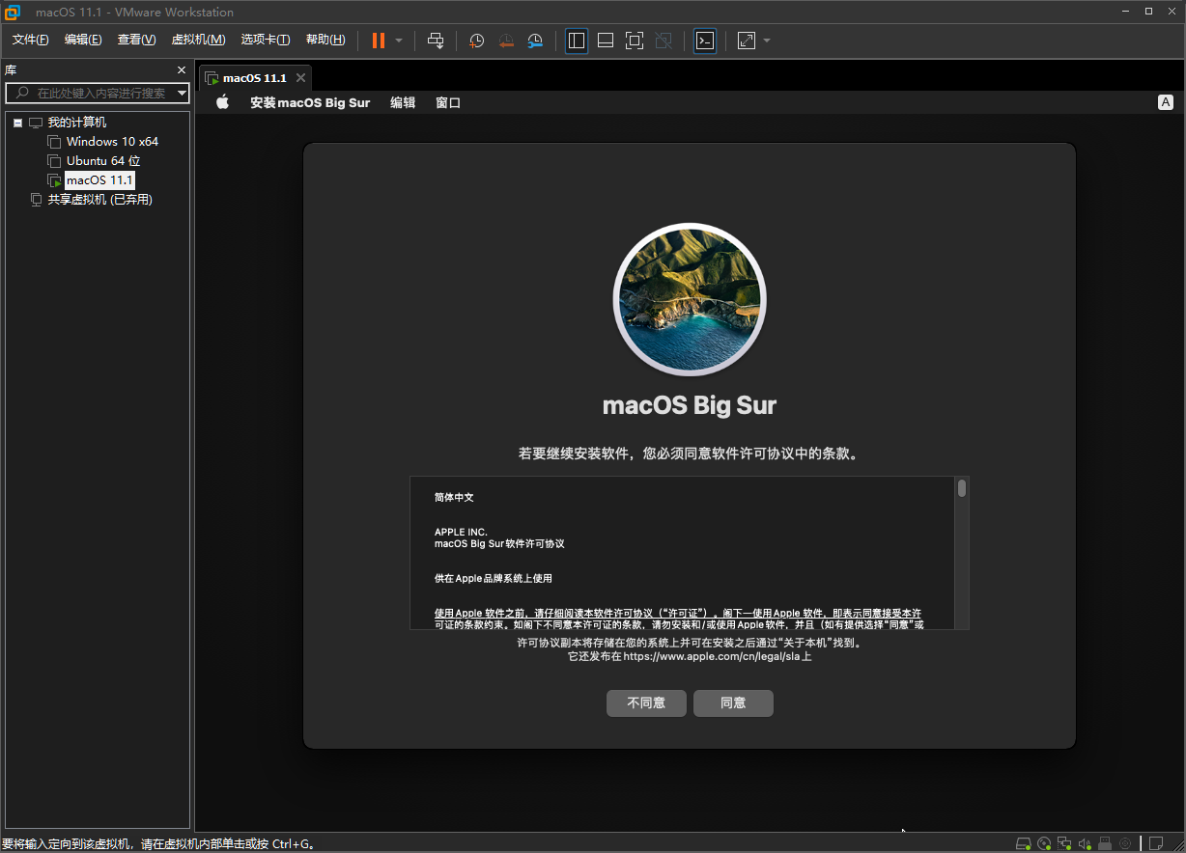Image resolution: width=1186 pixels, height=853 pixels.
Task: Click the license agreement scrollbar thumb
Action: [x=962, y=488]
